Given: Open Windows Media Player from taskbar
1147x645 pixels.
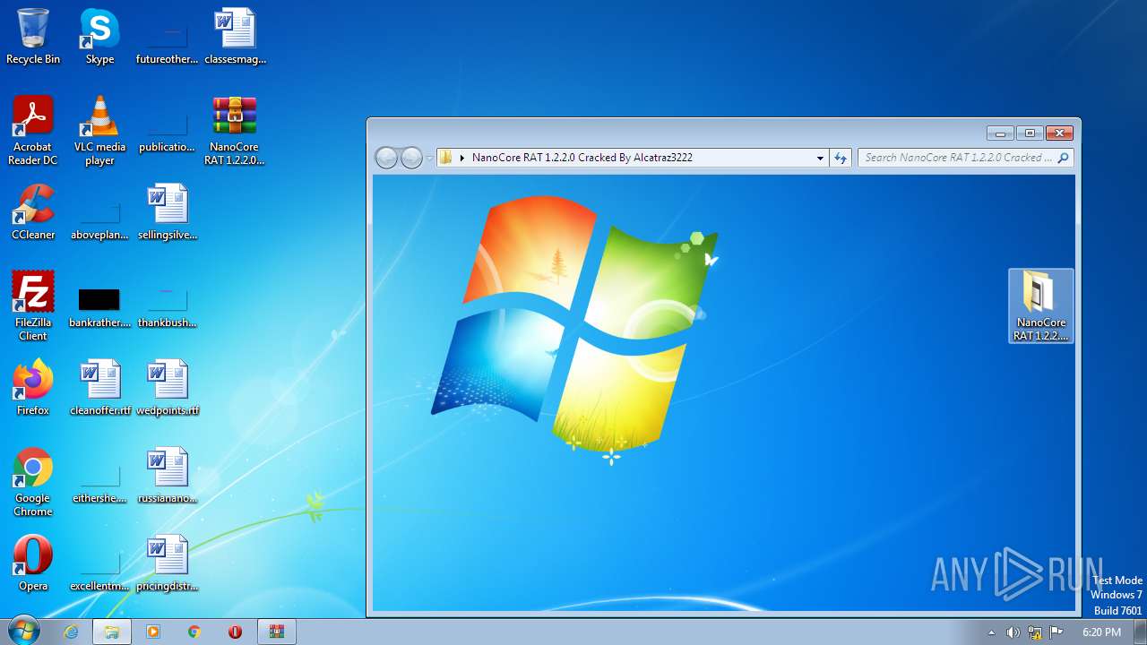Looking at the screenshot, I should (x=153, y=632).
